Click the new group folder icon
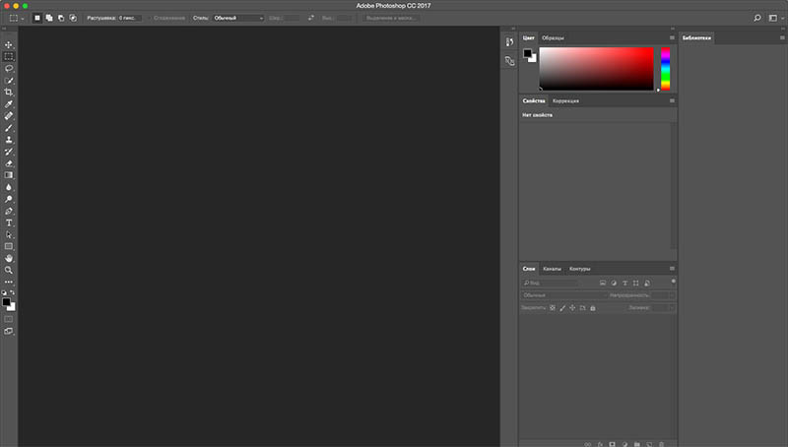 [x=636, y=444]
